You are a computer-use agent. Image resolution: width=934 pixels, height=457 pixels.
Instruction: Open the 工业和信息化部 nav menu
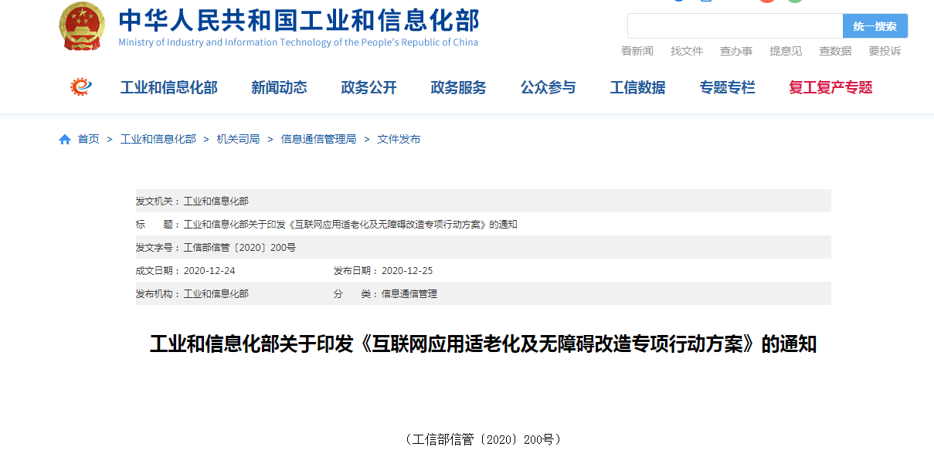(169, 88)
